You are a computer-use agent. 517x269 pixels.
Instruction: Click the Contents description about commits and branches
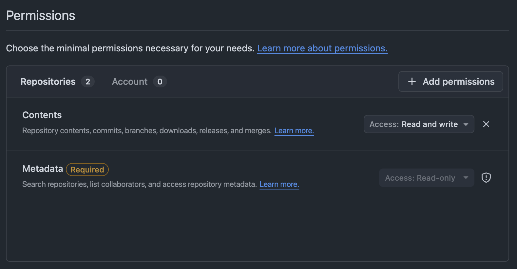tap(146, 131)
